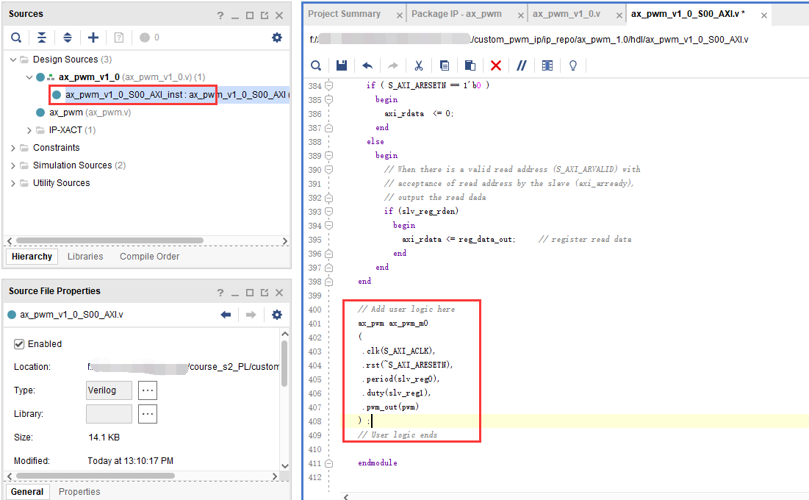Toggle column selection mode
The width and height of the screenshot is (809, 500).
tap(547, 65)
